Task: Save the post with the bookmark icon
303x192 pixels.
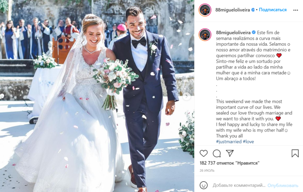Action: pyautogui.click(x=295, y=153)
